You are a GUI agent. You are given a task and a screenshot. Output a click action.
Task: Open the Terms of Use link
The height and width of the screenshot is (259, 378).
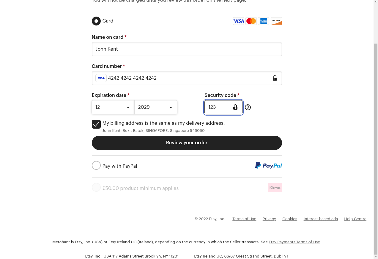(x=244, y=219)
